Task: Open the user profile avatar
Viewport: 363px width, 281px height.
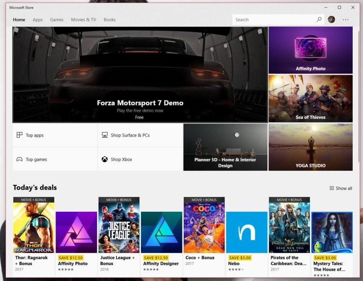Action: click(x=331, y=20)
